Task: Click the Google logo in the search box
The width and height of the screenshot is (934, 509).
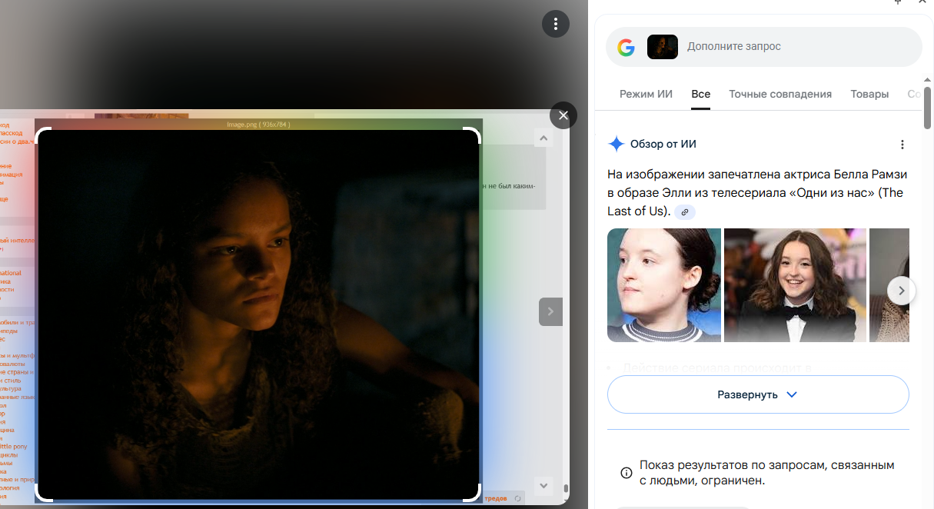Action: tap(627, 47)
